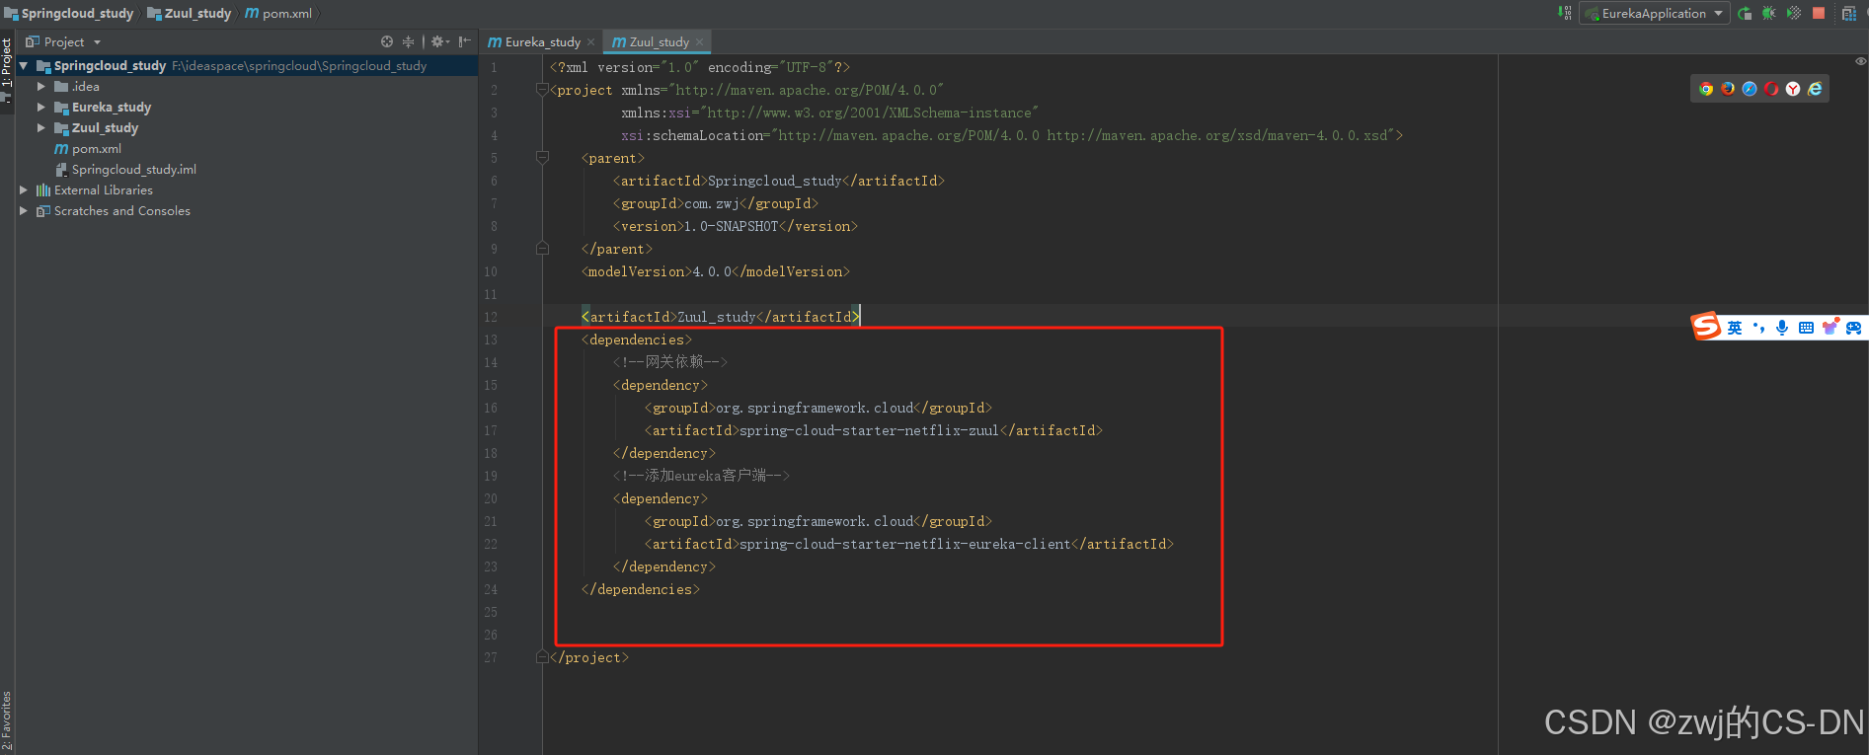Open the EurekaApplication run configuration dropdown
The image size is (1869, 755).
[1654, 13]
